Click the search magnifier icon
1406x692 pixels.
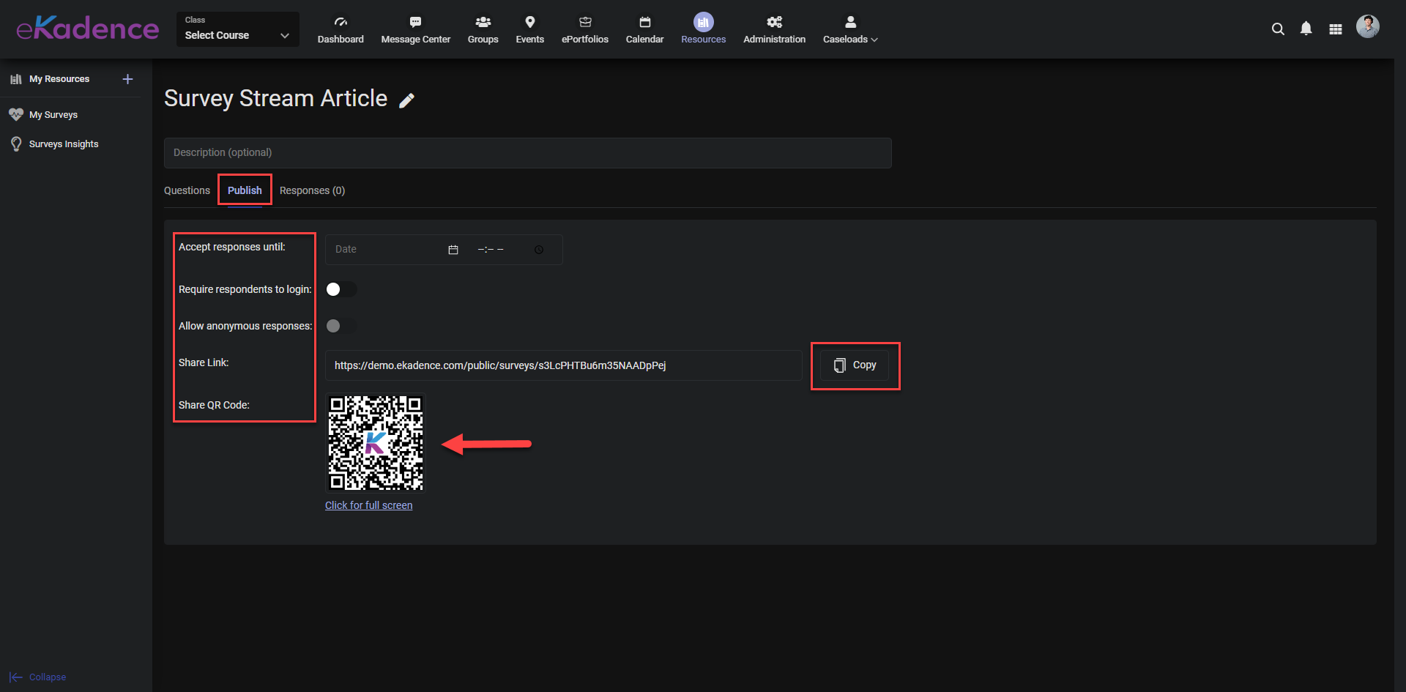point(1278,29)
